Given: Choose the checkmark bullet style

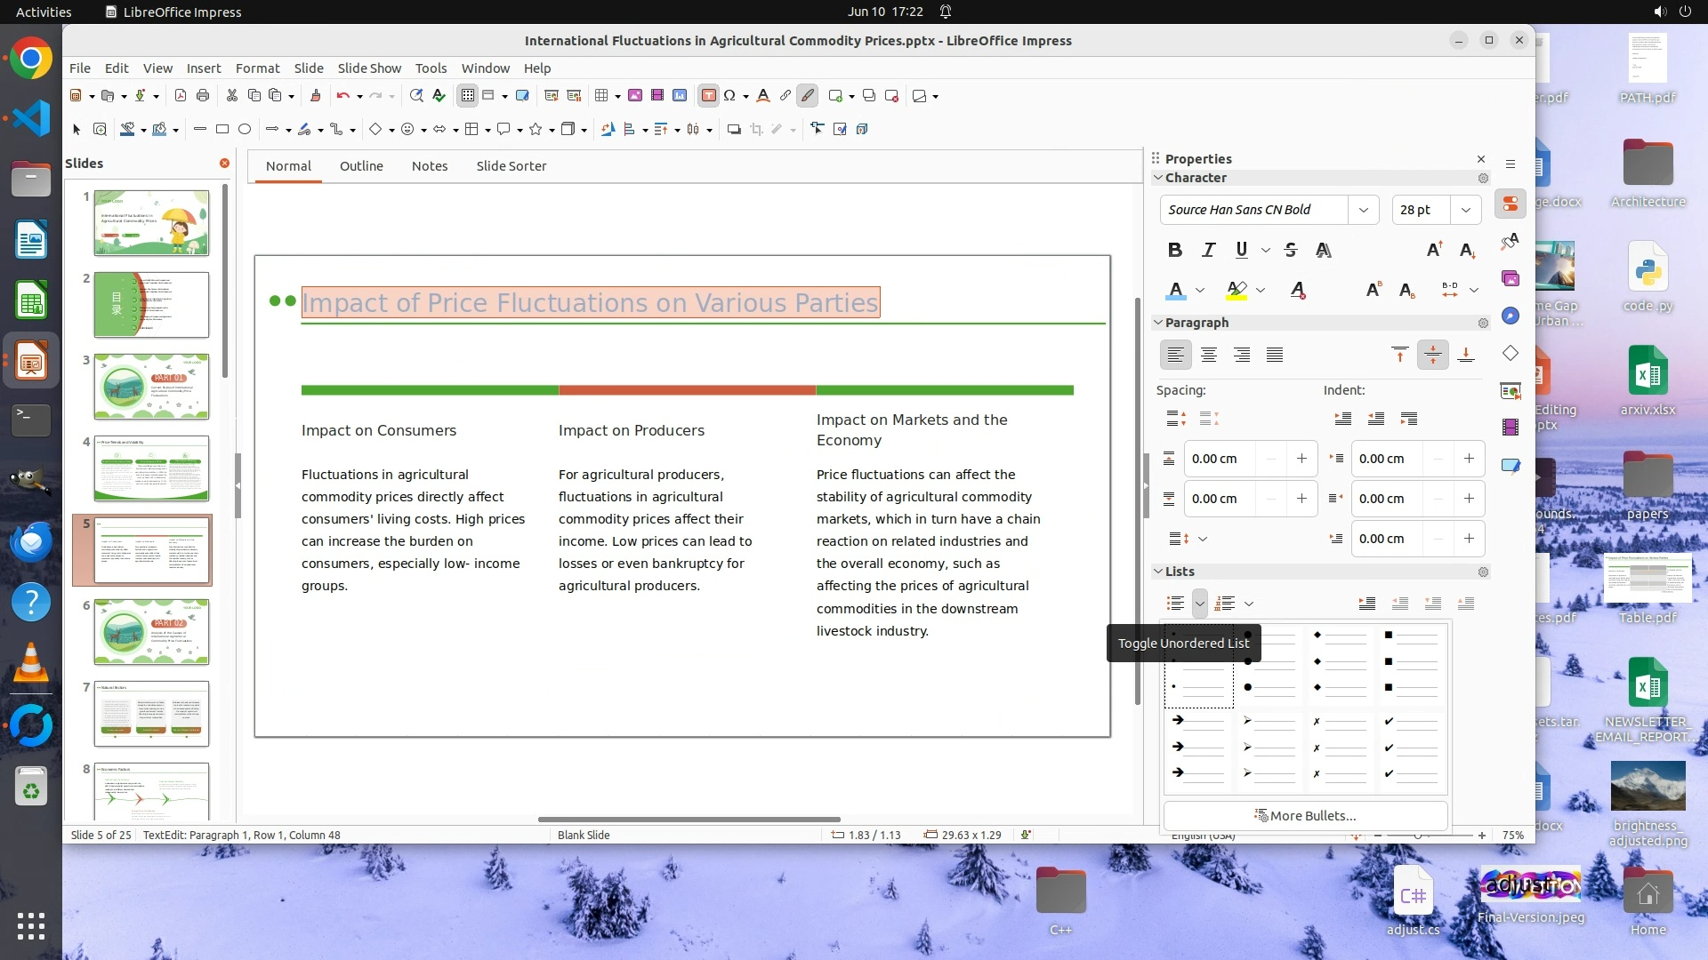Looking at the screenshot, I should click(x=1411, y=747).
